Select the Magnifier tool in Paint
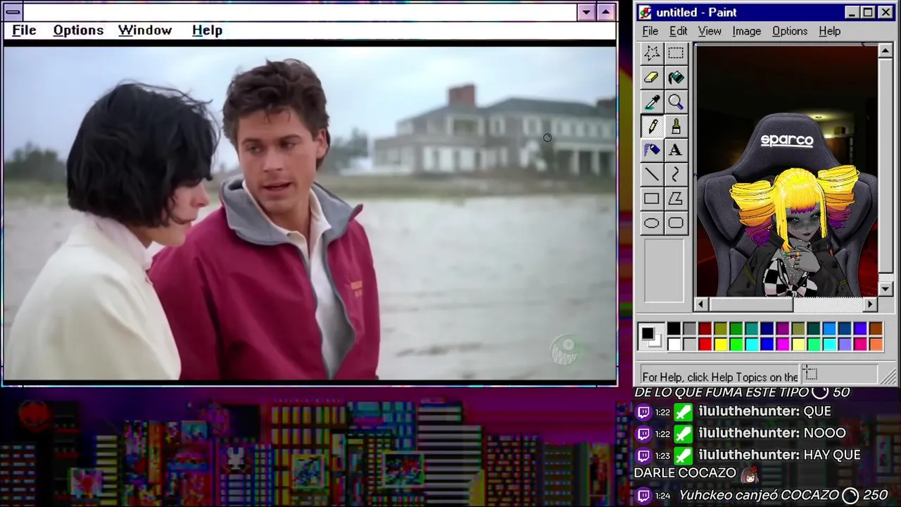Image resolution: width=901 pixels, height=507 pixels. [676, 102]
